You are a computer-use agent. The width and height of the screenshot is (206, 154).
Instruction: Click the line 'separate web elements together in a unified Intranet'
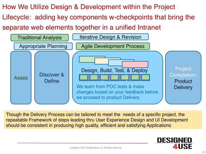[82, 27]
